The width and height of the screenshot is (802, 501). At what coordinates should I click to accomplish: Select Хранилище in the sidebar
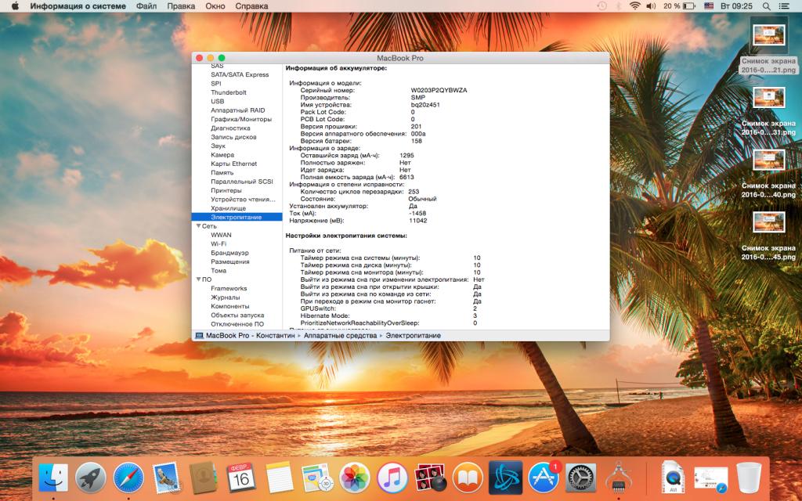click(228, 208)
